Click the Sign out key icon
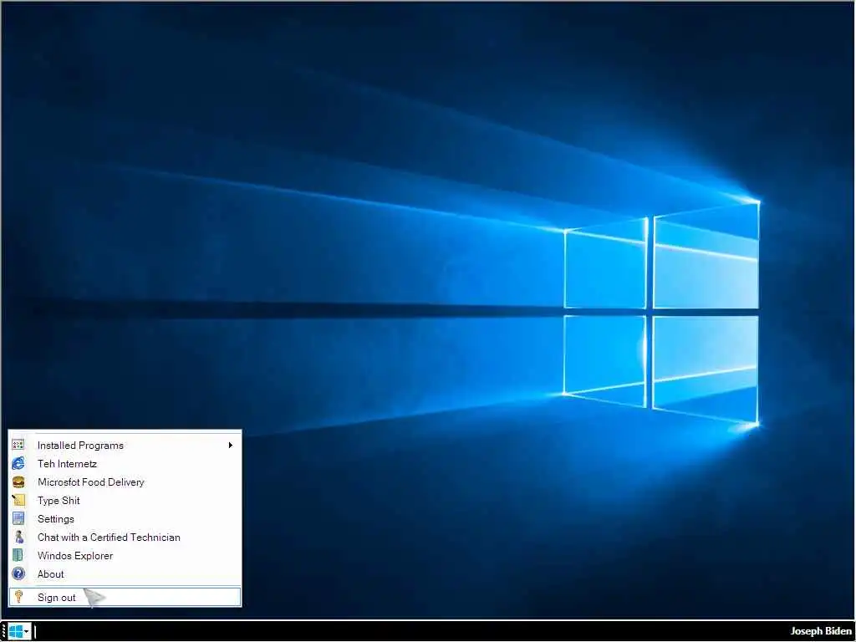Viewport: 856px width, 642px height. tap(18, 597)
